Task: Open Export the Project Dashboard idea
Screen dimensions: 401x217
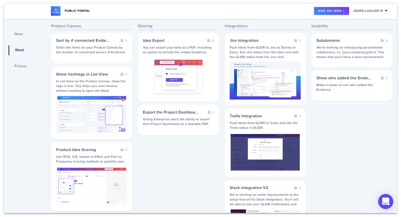Action: 170,112
